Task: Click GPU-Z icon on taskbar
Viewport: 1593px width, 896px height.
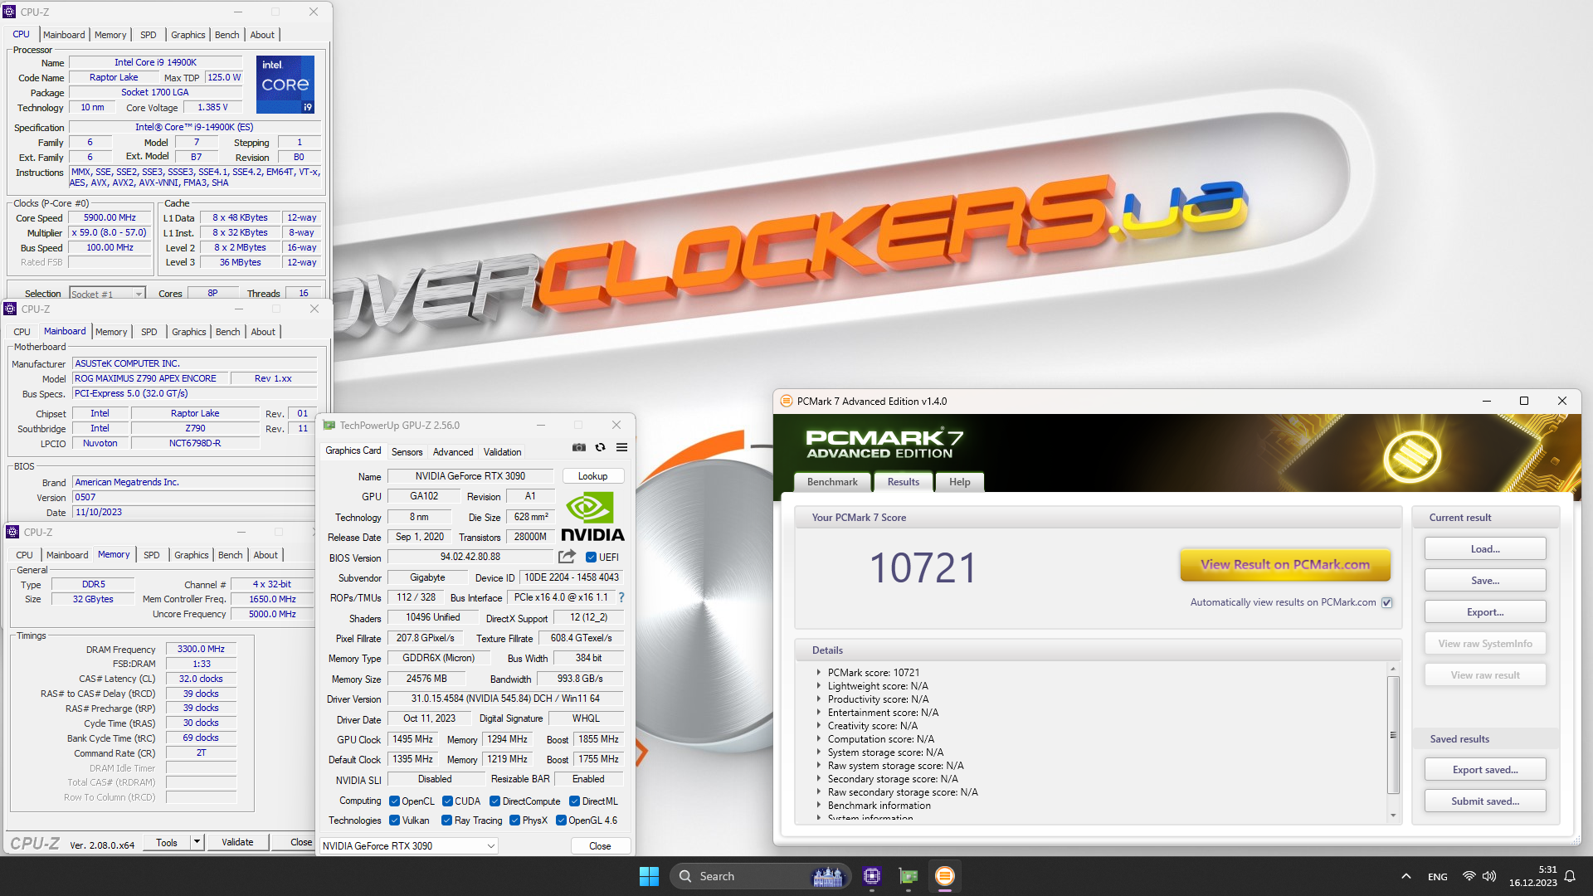Action: point(909,876)
